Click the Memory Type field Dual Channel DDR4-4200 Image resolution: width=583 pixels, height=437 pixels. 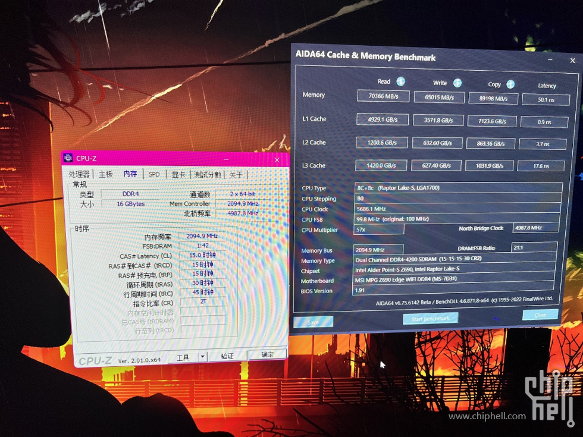point(455,259)
